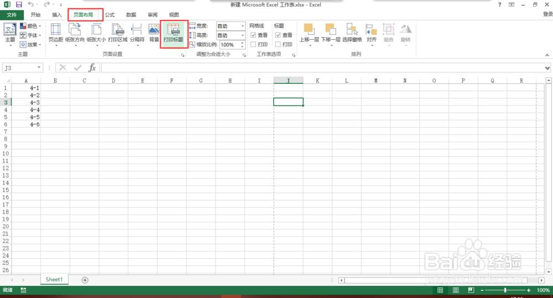Click the Redo arrow
Viewport: 553px width, 298px height.
tap(46, 4)
